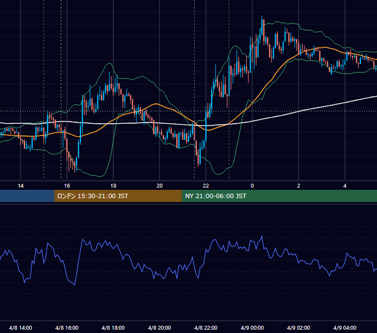Click the 4/8 22:00 label on oscillator axis

click(x=206, y=328)
